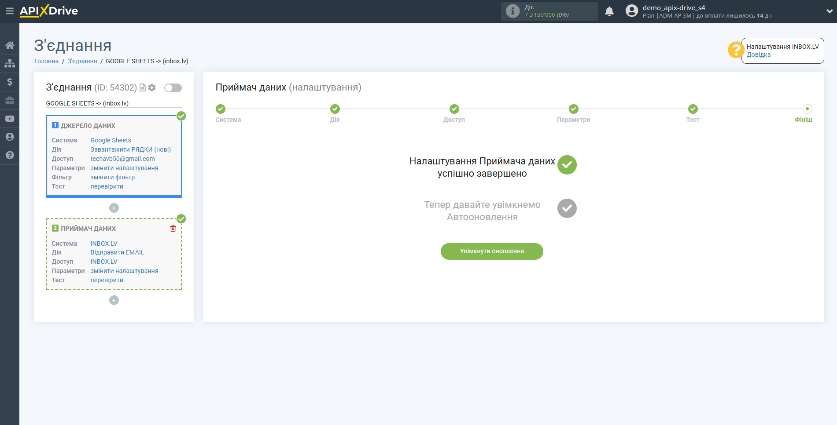Go to Параметри step
Image resolution: width=837 pixels, height=425 pixels.
(573, 109)
